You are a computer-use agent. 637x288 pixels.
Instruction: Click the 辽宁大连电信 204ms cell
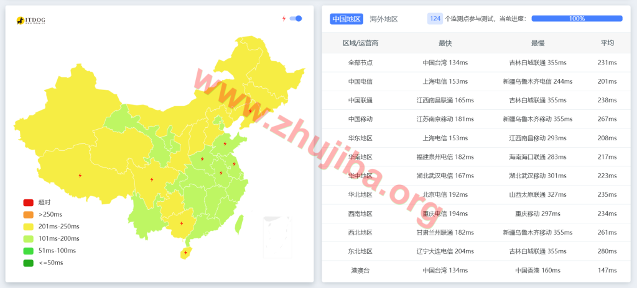coord(445,251)
